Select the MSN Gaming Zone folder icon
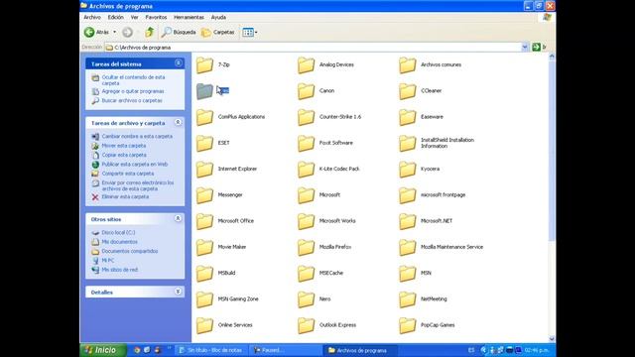The width and height of the screenshot is (635, 357). tap(204, 299)
